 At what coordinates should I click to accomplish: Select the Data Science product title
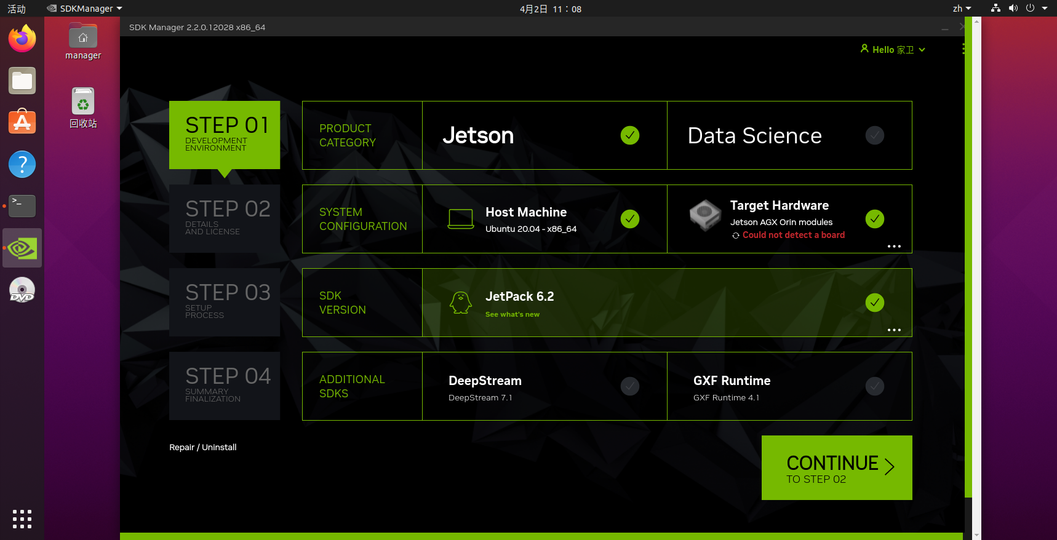(754, 135)
